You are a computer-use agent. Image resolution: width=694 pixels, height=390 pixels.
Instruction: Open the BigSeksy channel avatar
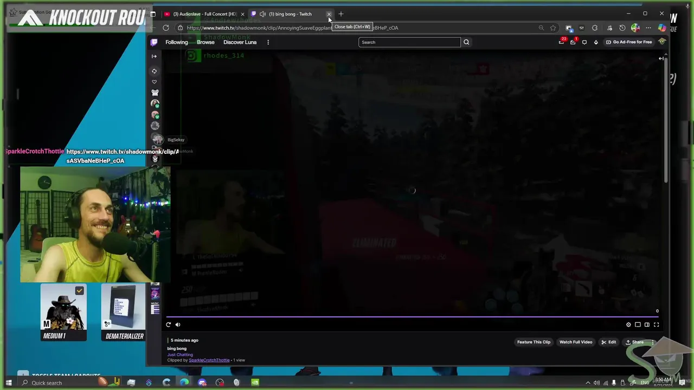pos(158,140)
